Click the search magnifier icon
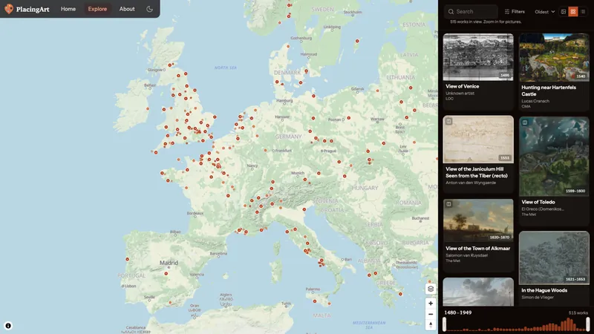 coord(451,12)
